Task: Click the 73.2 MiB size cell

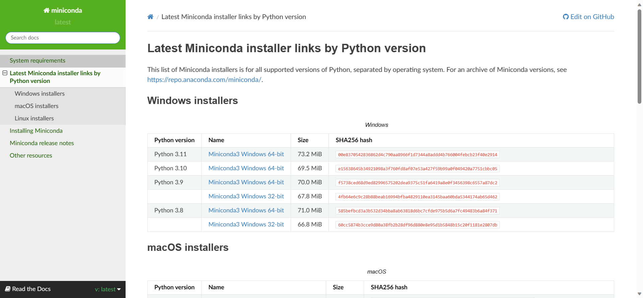Action: click(310, 154)
